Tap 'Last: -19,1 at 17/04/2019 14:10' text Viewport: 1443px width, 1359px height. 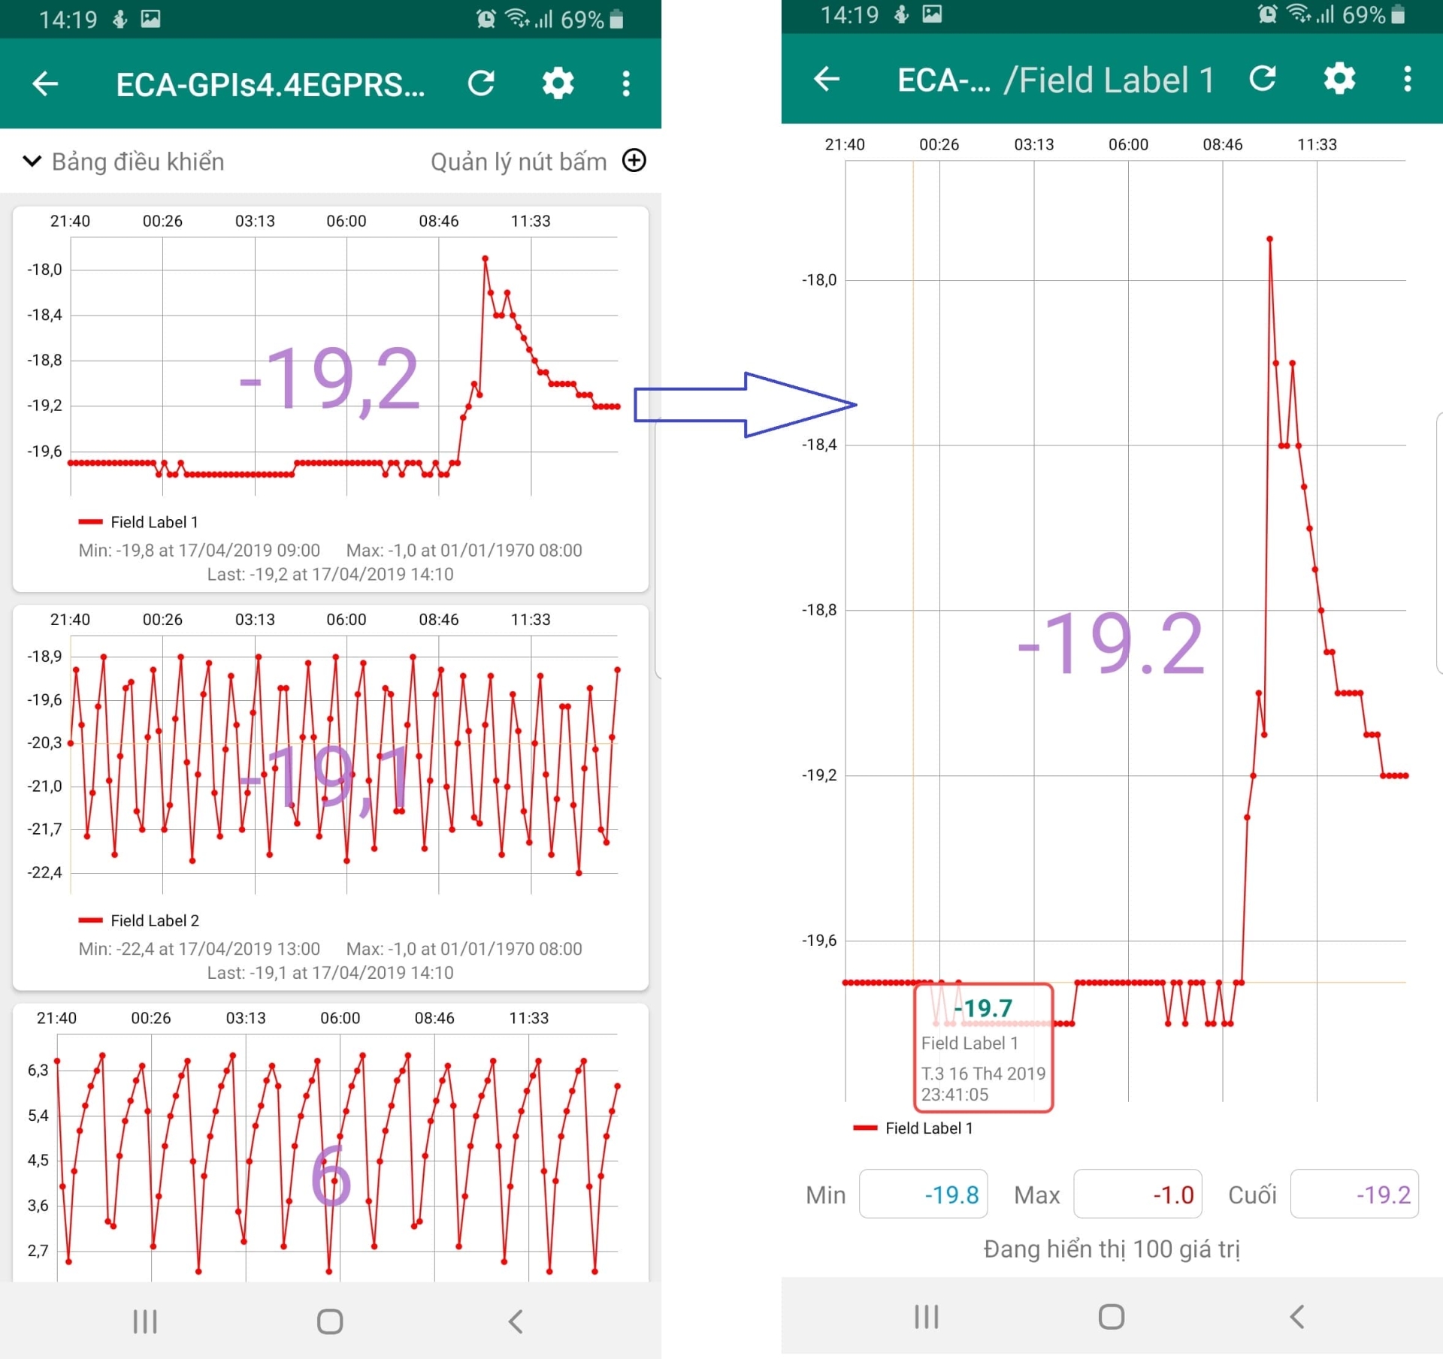(x=331, y=972)
